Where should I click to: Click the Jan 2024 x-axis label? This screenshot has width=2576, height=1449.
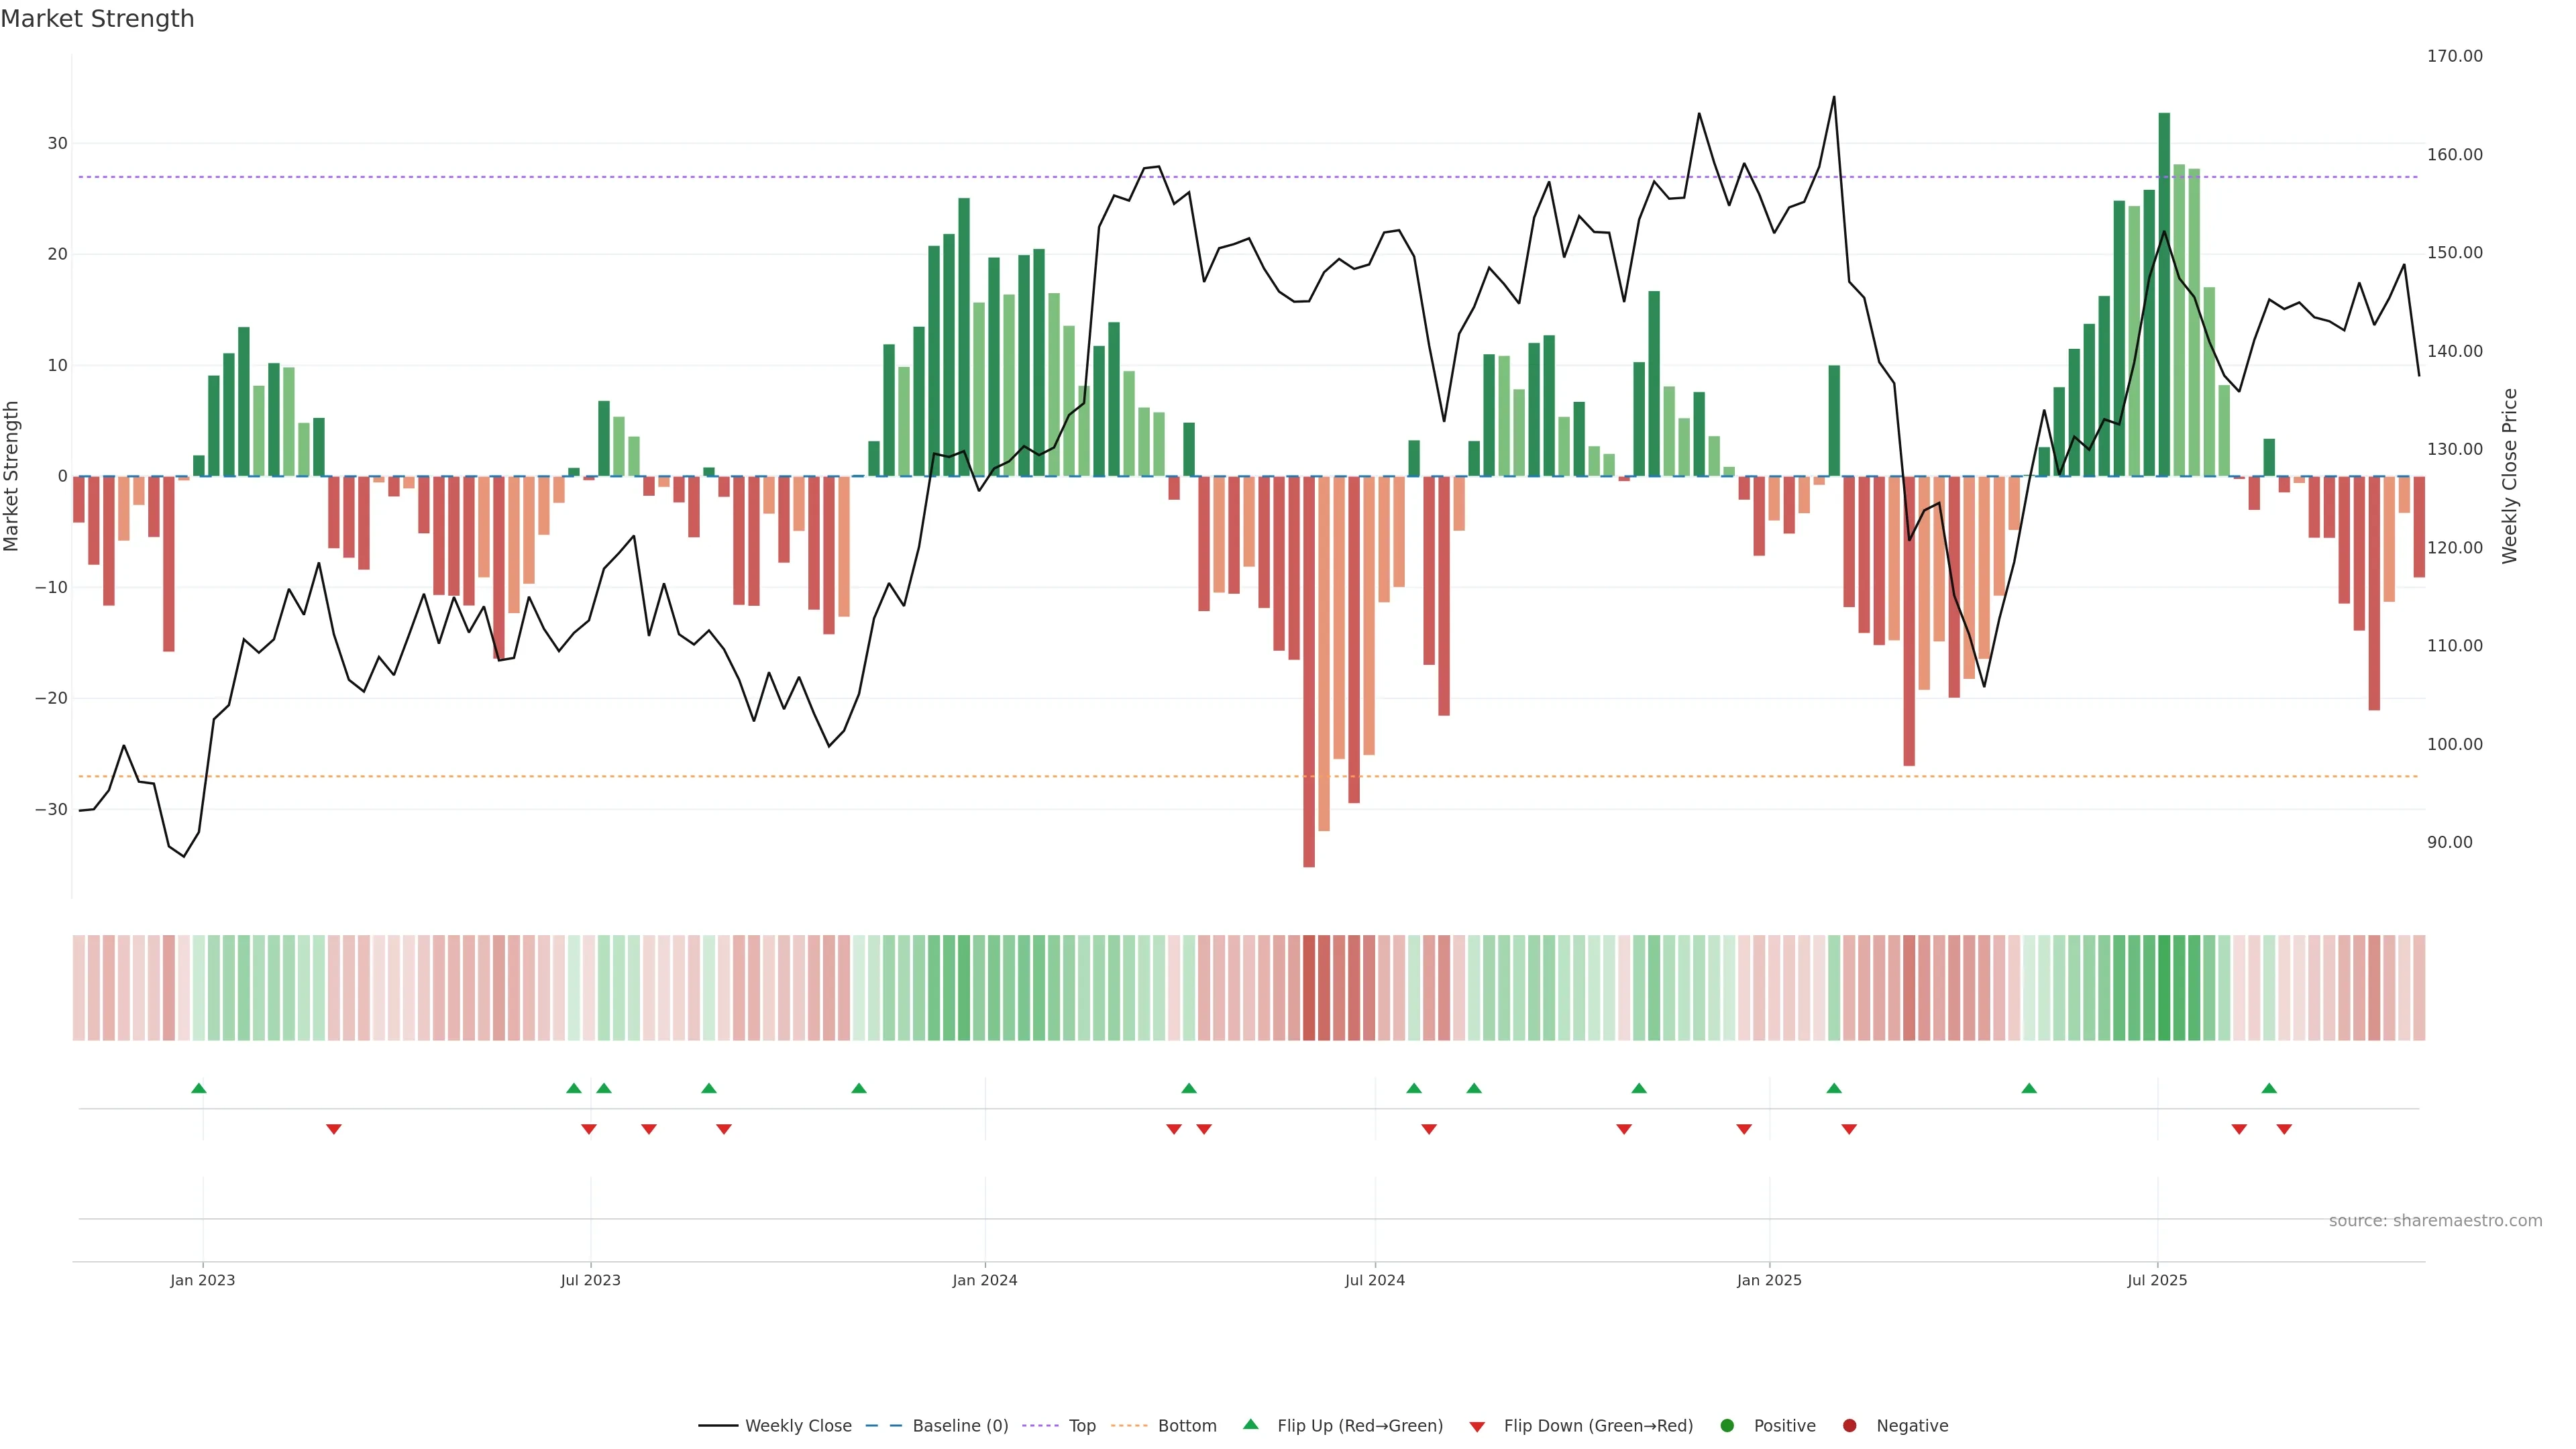[x=985, y=1280]
